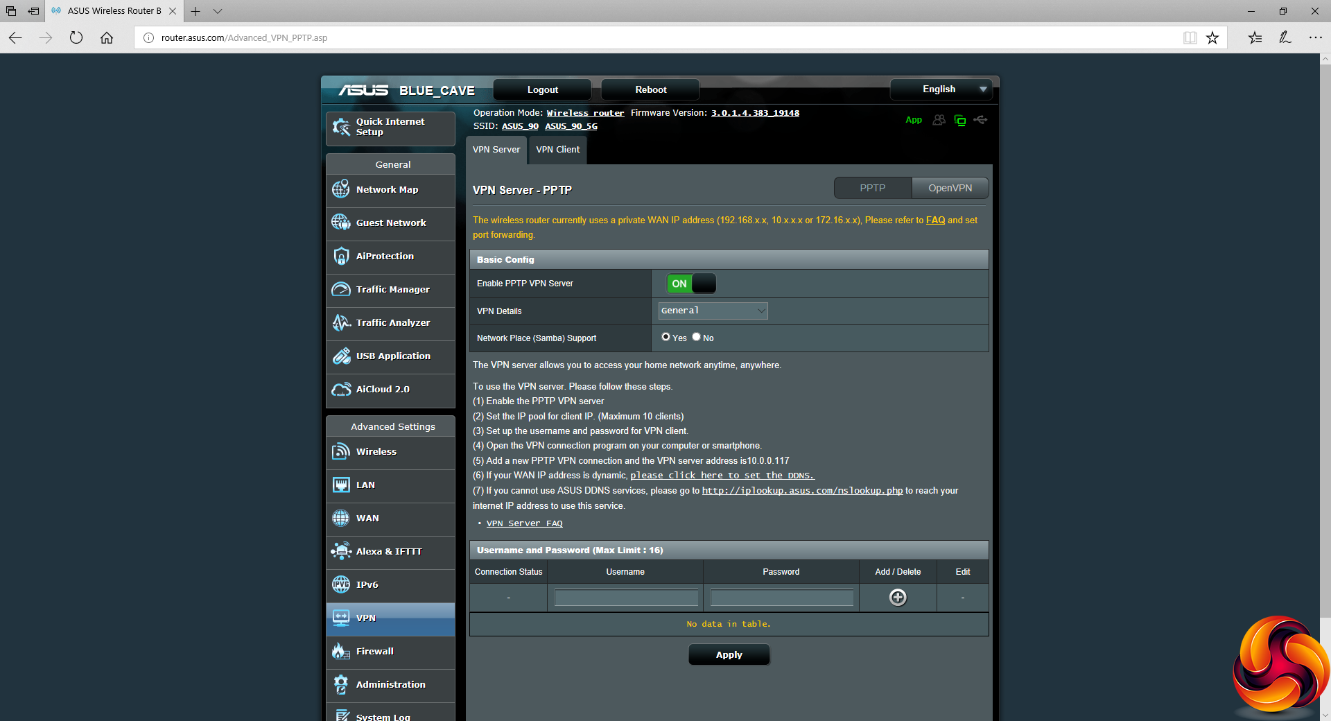The image size is (1331, 721).
Task: Open AiProtection shield icon in sidebar
Action: click(340, 256)
